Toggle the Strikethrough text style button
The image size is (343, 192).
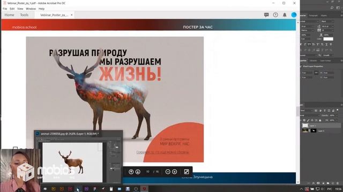(x=331, y=44)
